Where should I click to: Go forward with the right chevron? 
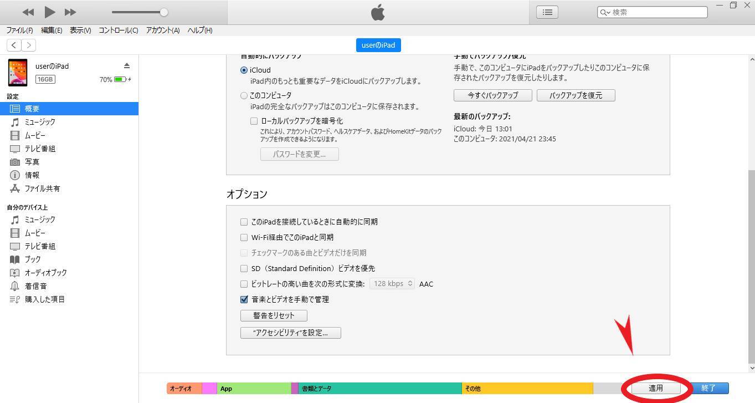pyautogui.click(x=28, y=45)
